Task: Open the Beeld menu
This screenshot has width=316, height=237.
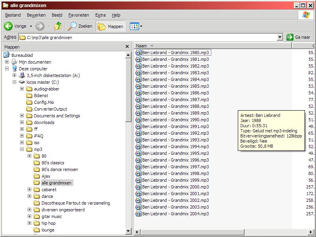Action: click(57, 15)
